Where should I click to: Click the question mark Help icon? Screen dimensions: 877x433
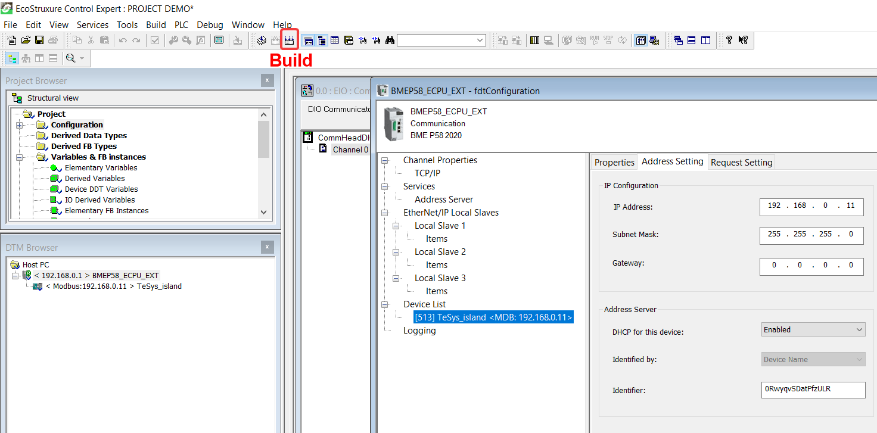click(x=729, y=41)
